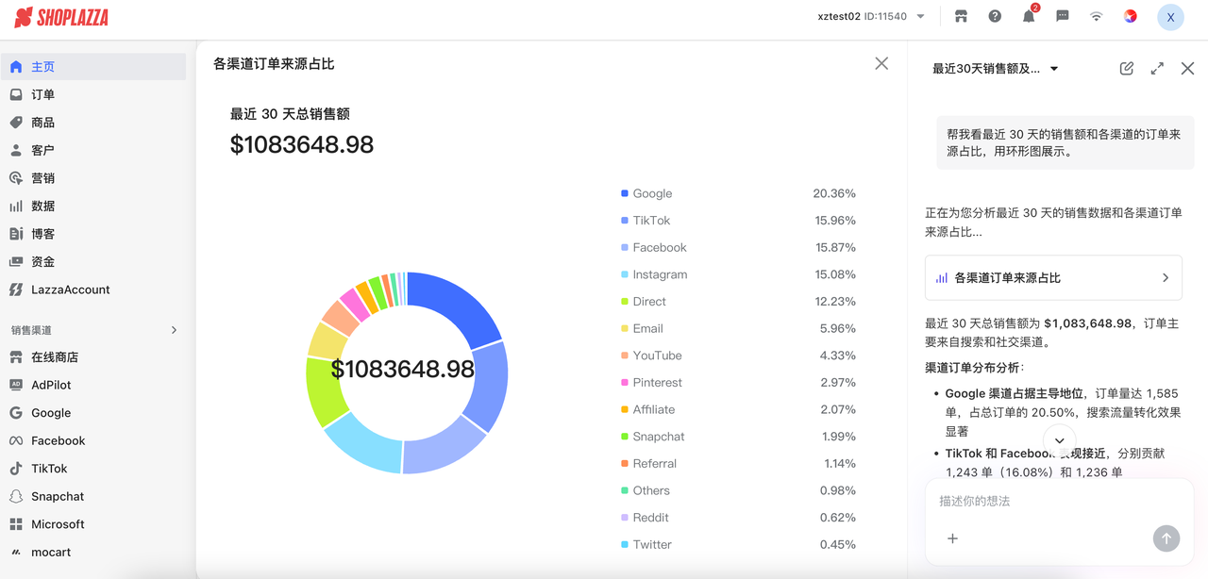The height and width of the screenshot is (579, 1208).
Task: Click the user prompt message bubble
Action: point(1065,142)
